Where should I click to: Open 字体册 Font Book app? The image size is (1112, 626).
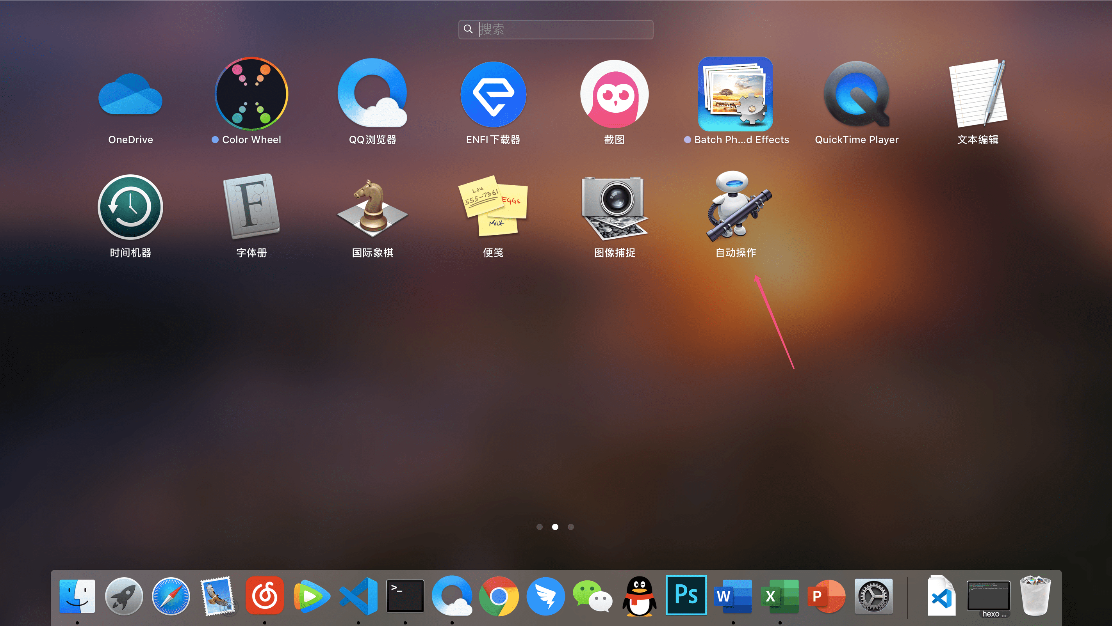tap(251, 206)
